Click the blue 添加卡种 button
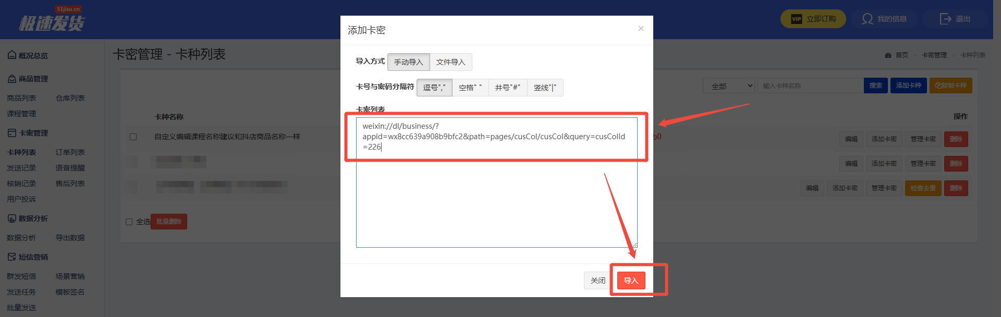 point(908,86)
